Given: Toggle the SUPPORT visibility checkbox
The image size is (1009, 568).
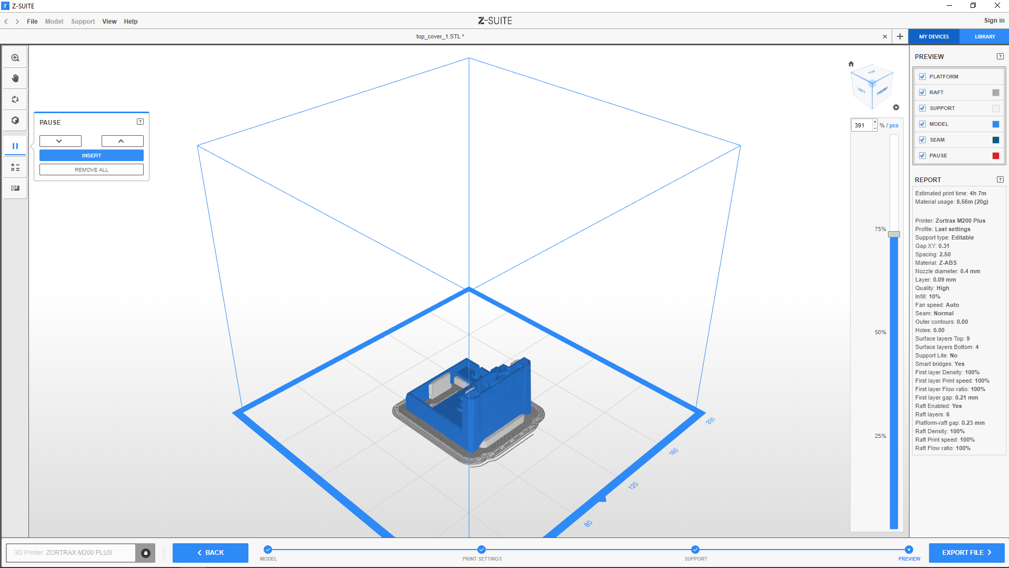Looking at the screenshot, I should [922, 108].
